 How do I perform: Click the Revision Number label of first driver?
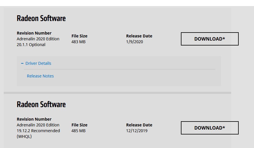34,33
